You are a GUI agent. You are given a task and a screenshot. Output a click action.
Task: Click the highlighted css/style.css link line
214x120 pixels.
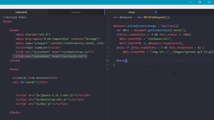(51, 56)
